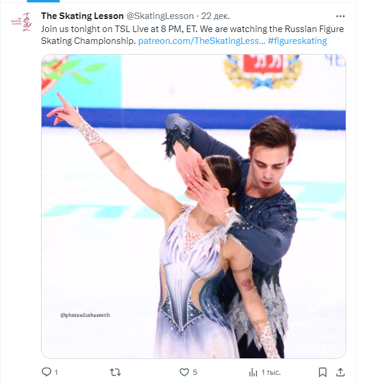Image resolution: width=367 pixels, height=385 pixels.
Task: Select the like count number 5
Action: coord(195,373)
